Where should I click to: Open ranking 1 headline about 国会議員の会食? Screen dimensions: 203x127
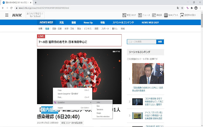[147, 89]
